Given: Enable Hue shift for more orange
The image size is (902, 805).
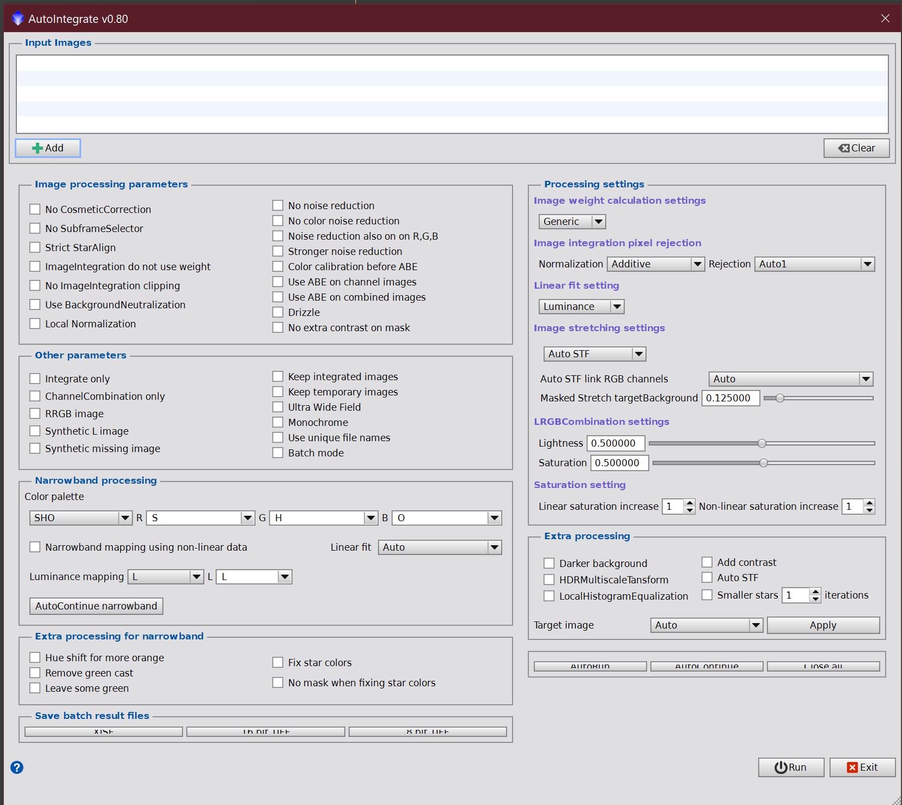Looking at the screenshot, I should click(35, 657).
